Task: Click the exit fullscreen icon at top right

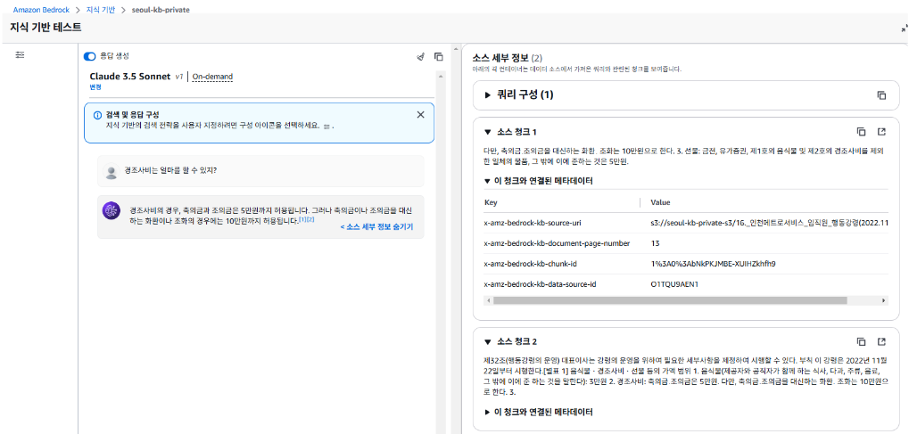Action: point(904,28)
